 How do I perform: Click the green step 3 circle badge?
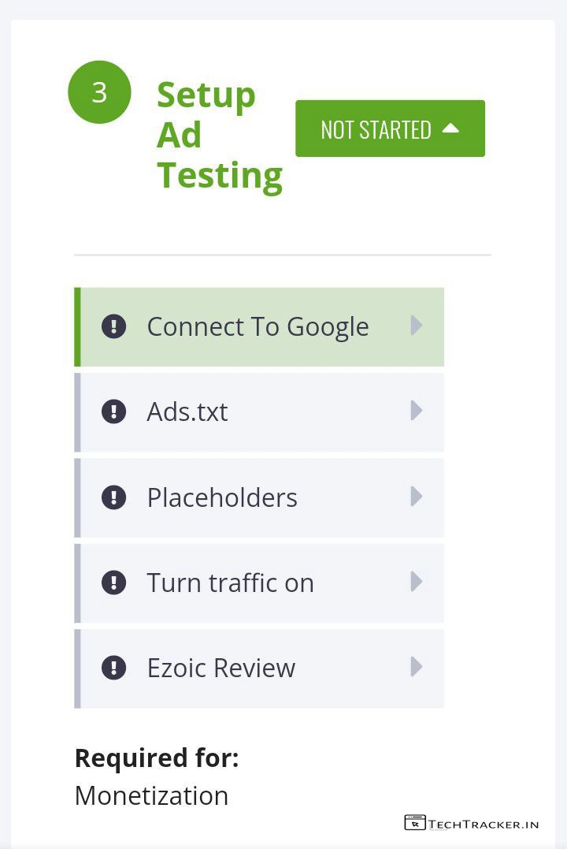99,92
